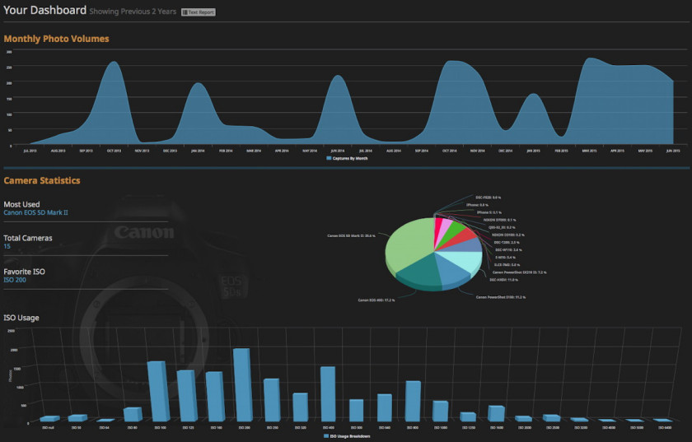
Task: Click the Camera Statistics heading
Action: (42, 180)
